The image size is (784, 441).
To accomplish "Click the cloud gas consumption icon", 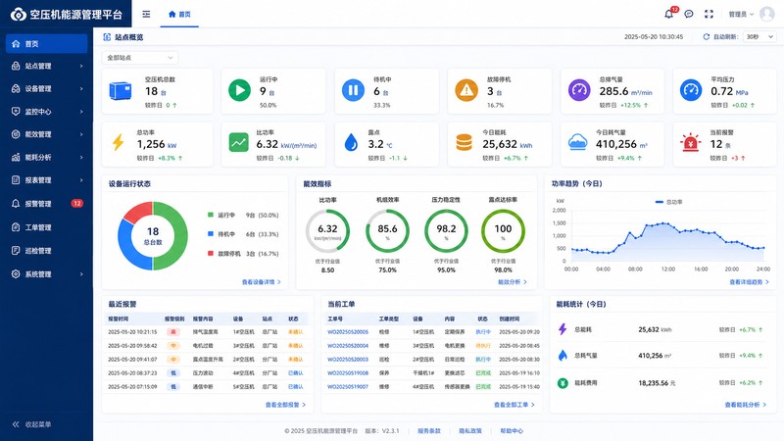I will coord(577,142).
